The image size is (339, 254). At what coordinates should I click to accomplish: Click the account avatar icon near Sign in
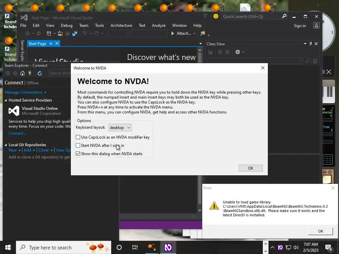tap(316, 25)
